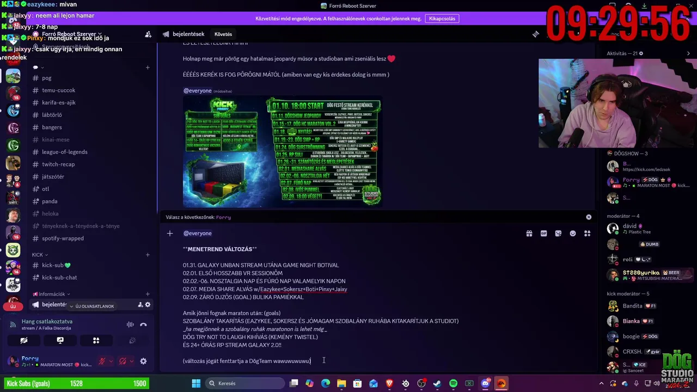Open the red ÚJ server notification

pos(13,306)
